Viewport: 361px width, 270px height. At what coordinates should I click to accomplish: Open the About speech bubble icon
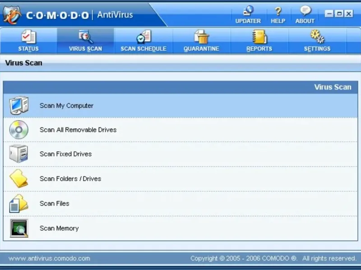(305, 10)
